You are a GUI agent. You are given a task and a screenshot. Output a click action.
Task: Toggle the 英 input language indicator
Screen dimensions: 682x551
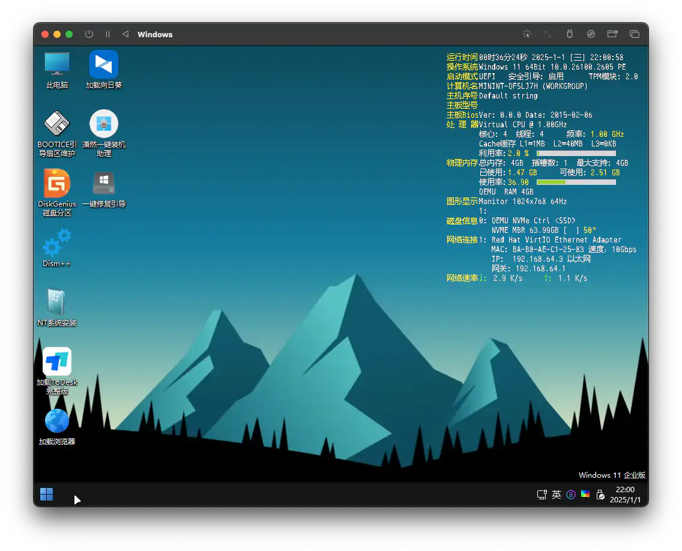557,495
